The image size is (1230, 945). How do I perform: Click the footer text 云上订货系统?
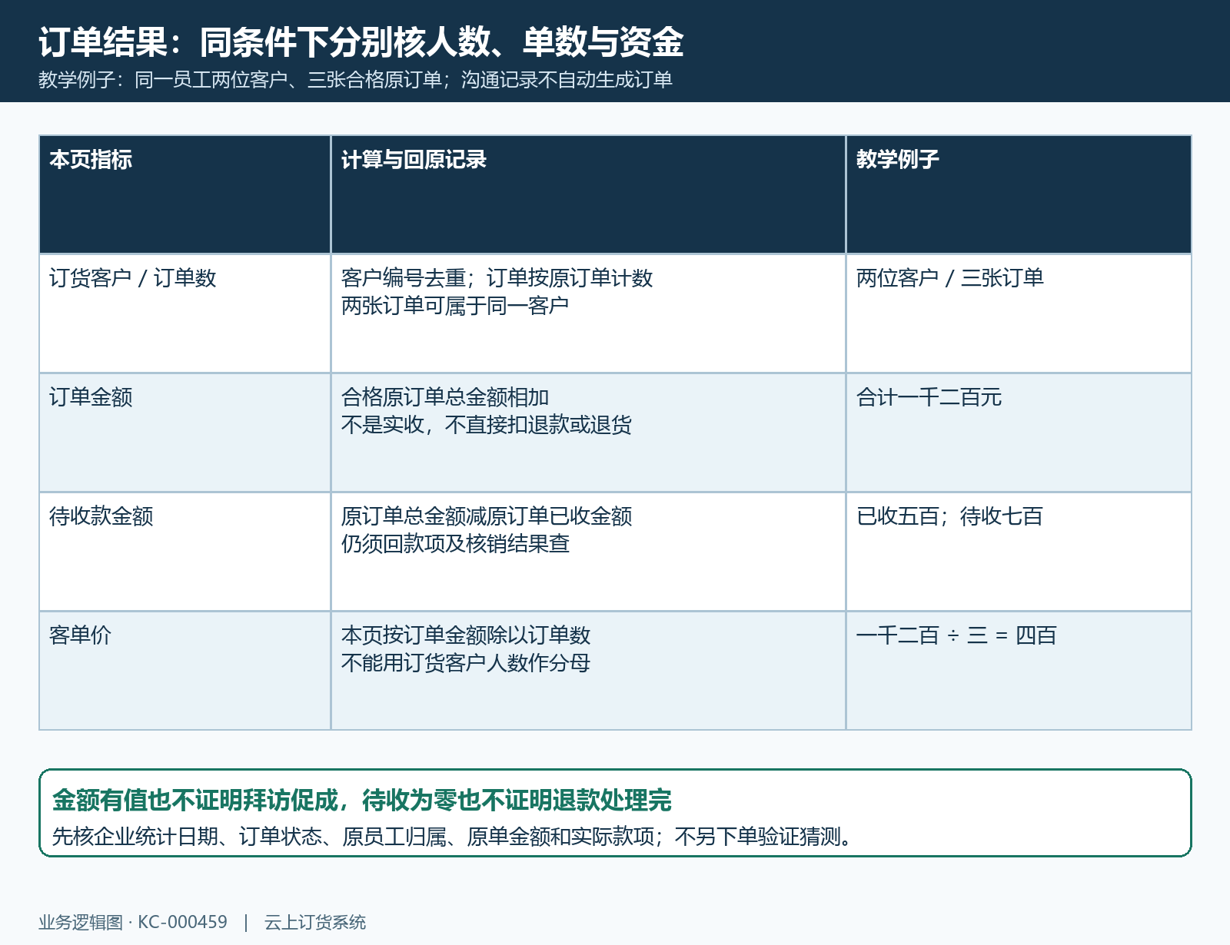click(315, 922)
